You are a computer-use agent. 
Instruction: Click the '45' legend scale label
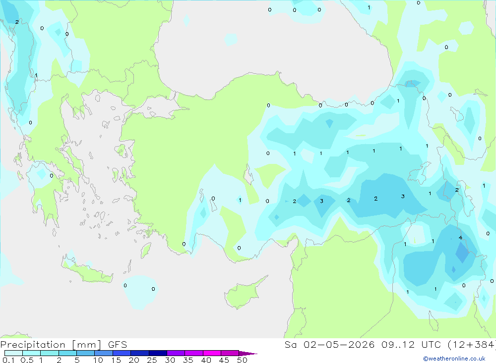coord(224,360)
